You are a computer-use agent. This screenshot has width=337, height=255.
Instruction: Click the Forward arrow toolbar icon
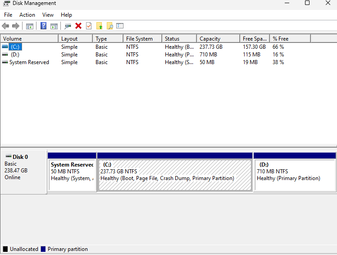pos(16,26)
